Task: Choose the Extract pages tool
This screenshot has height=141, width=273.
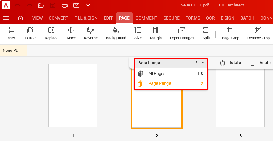Action: (x=31, y=33)
